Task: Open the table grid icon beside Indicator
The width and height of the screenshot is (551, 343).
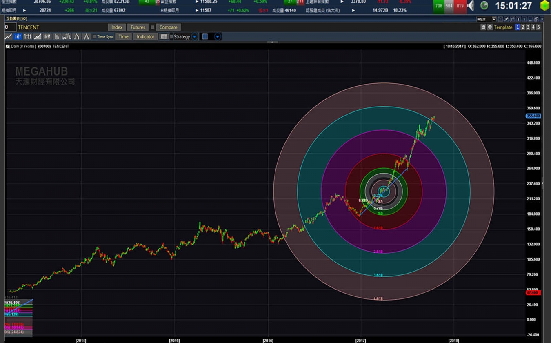Action: pos(164,37)
